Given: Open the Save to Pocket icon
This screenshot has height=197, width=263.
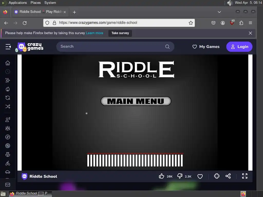Looking at the screenshot, I should coord(213,23).
